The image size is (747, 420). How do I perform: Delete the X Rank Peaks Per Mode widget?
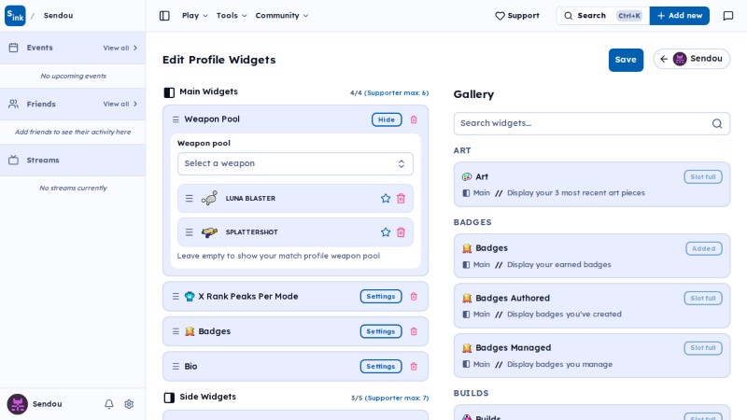414,297
